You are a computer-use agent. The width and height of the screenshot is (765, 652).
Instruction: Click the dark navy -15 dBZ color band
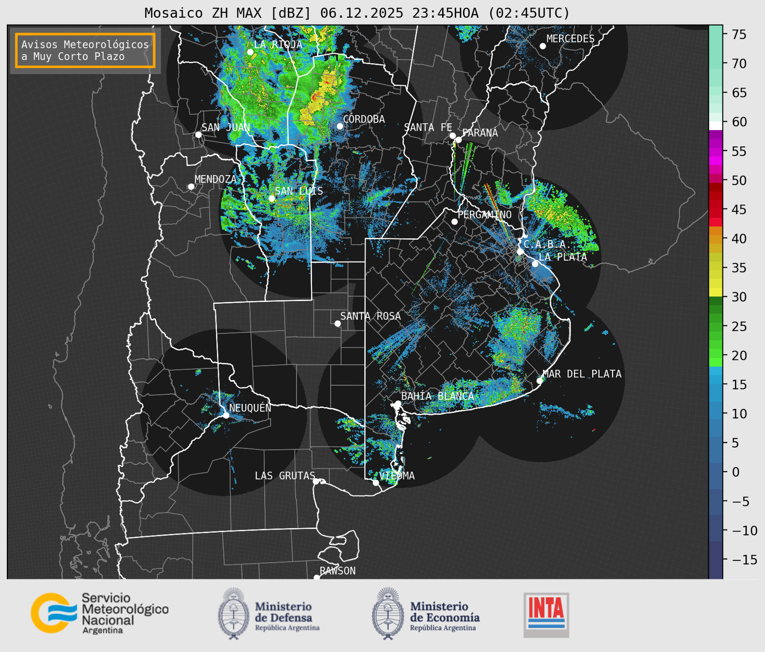[716, 560]
